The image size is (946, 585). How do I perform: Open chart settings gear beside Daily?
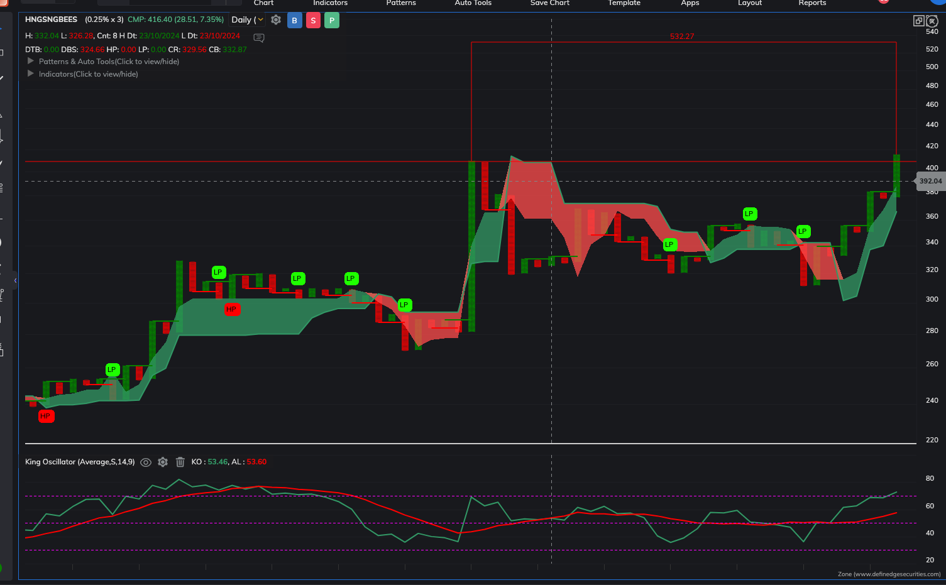275,20
